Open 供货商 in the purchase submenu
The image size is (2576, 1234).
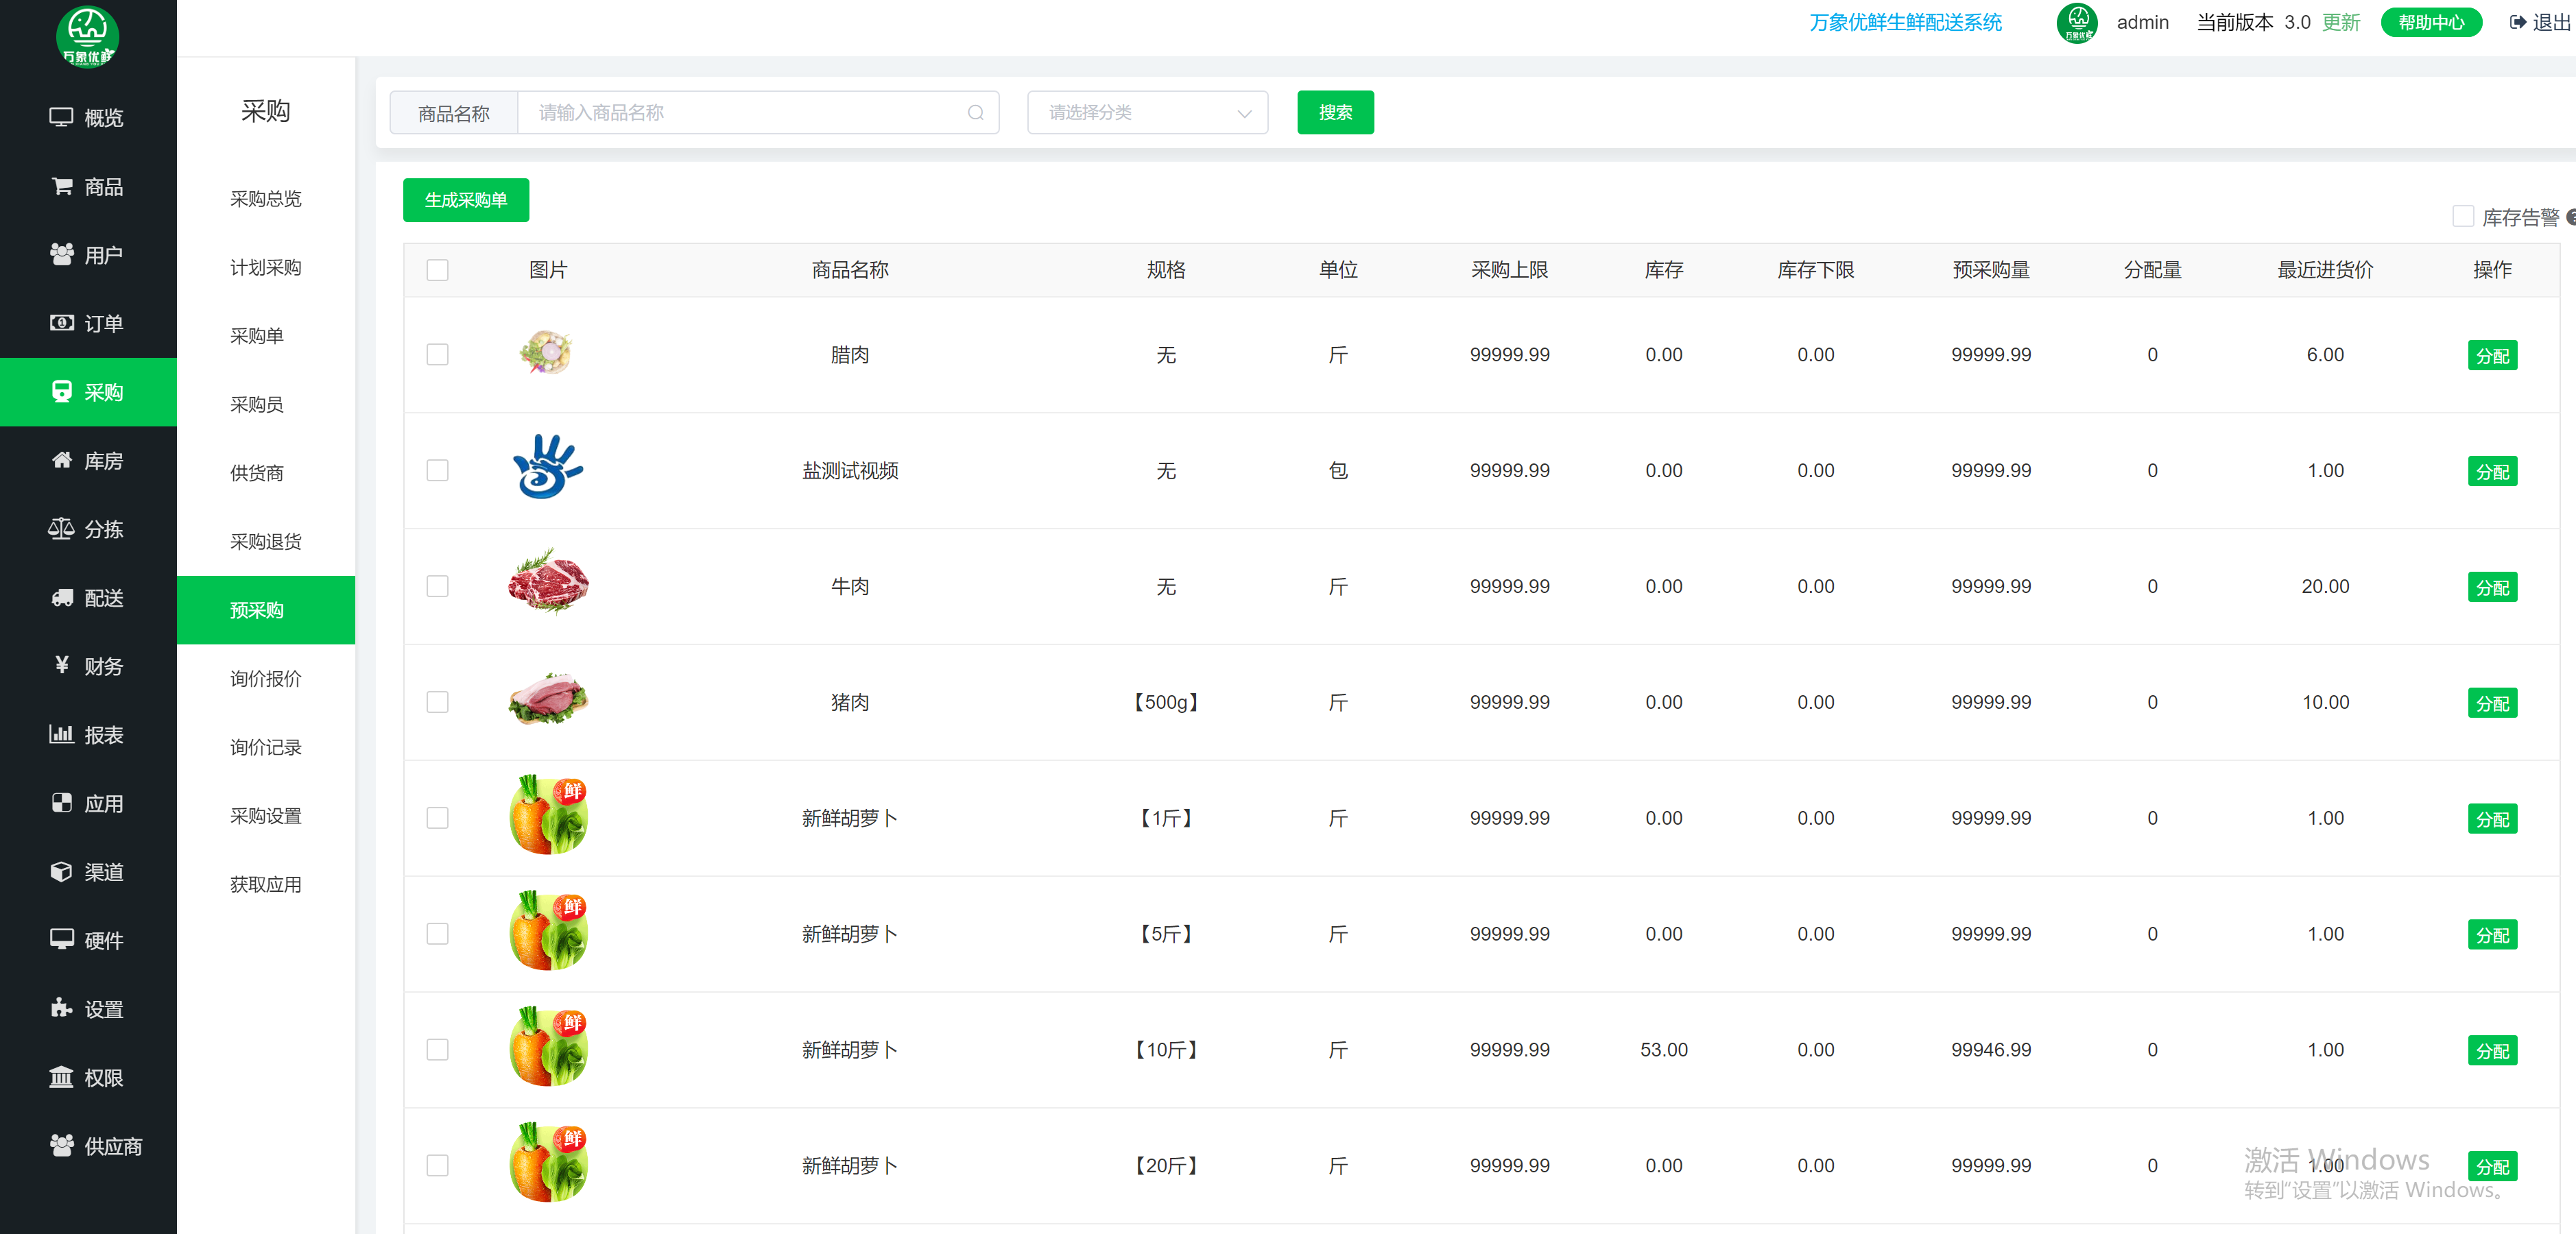tap(257, 472)
